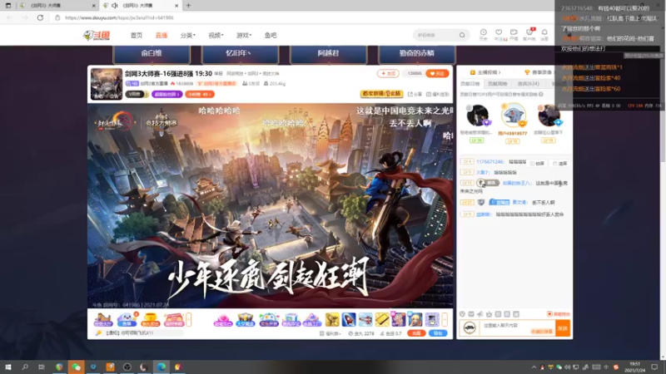Send the red aircraft gift

coord(365,320)
